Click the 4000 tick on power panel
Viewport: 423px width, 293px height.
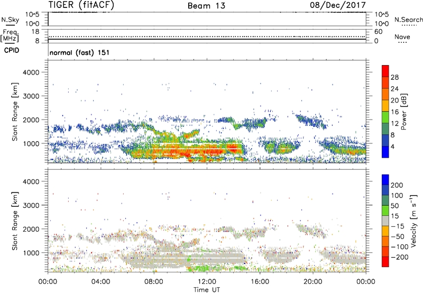click(x=31, y=72)
